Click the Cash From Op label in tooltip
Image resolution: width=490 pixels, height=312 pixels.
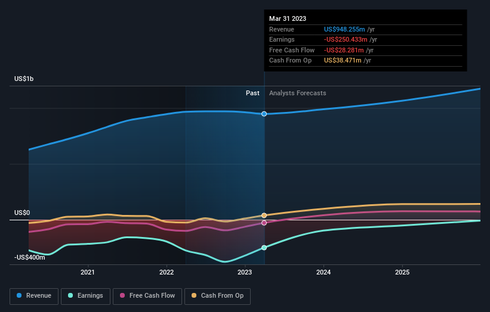(290, 61)
